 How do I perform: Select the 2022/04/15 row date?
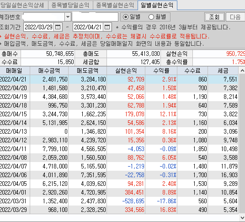click(13, 114)
